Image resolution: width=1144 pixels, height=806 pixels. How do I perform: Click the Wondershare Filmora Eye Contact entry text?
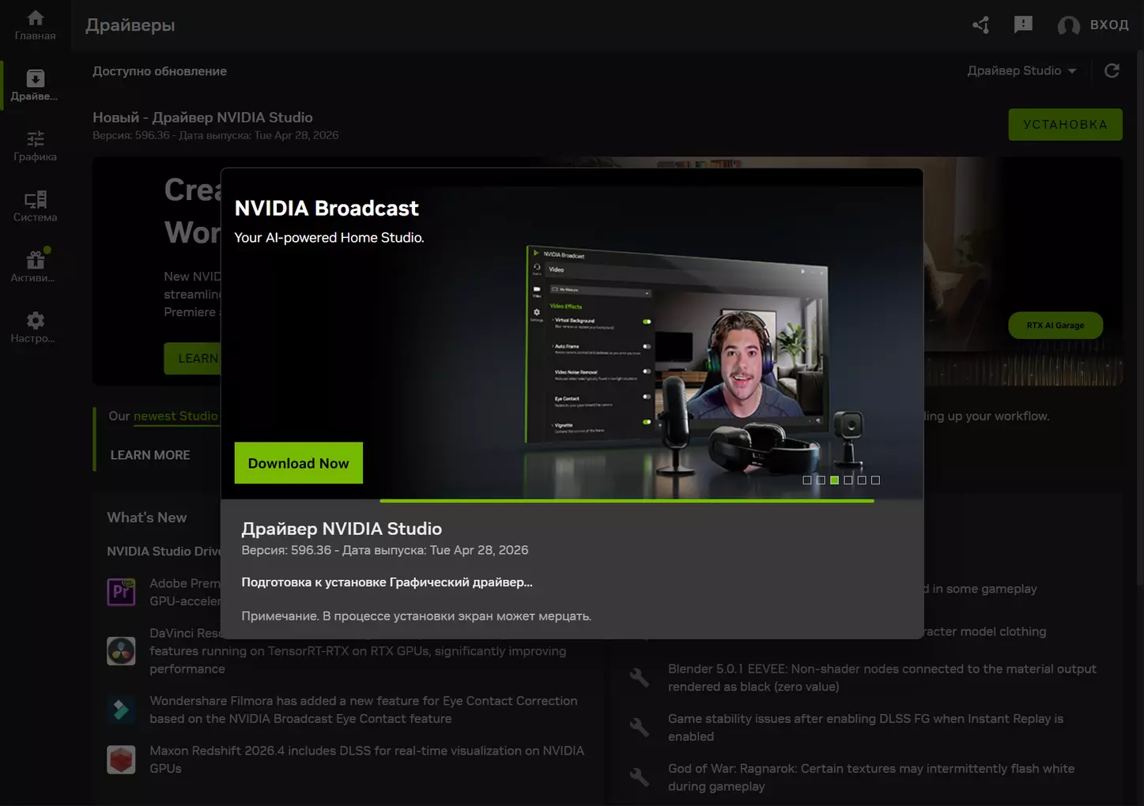(x=364, y=710)
